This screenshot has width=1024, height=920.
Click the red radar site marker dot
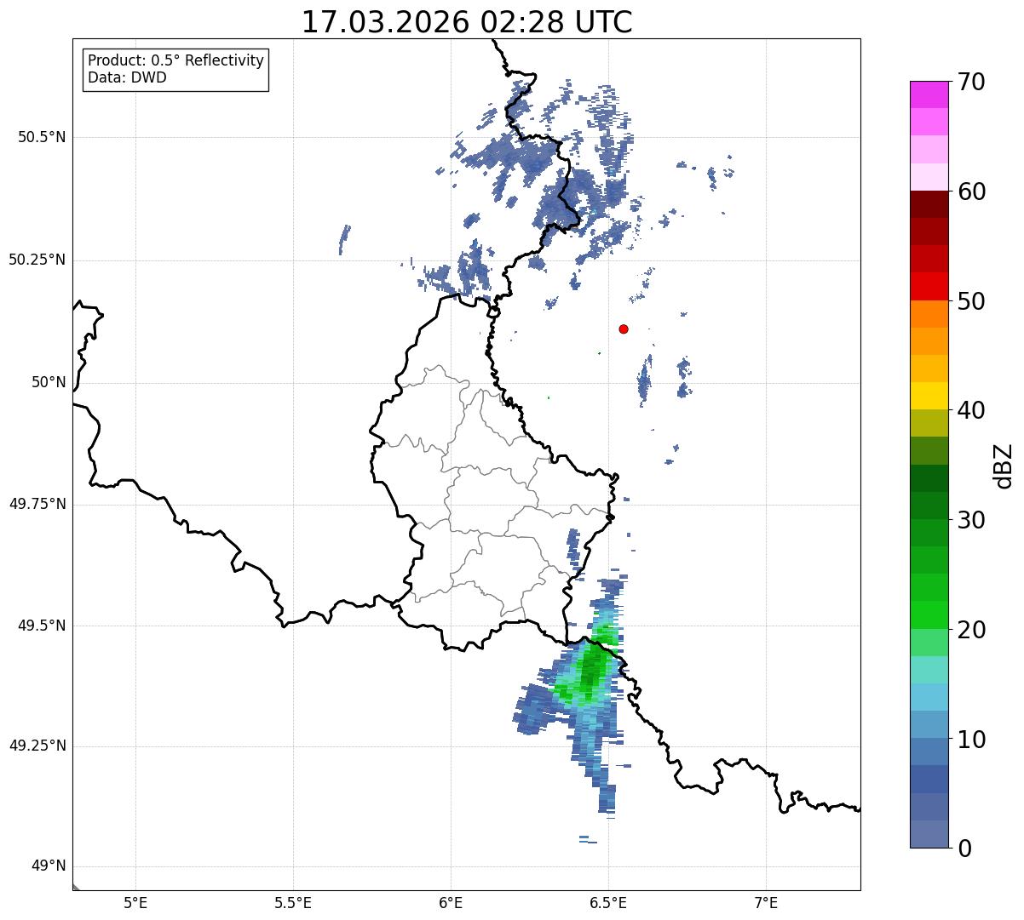click(x=624, y=329)
